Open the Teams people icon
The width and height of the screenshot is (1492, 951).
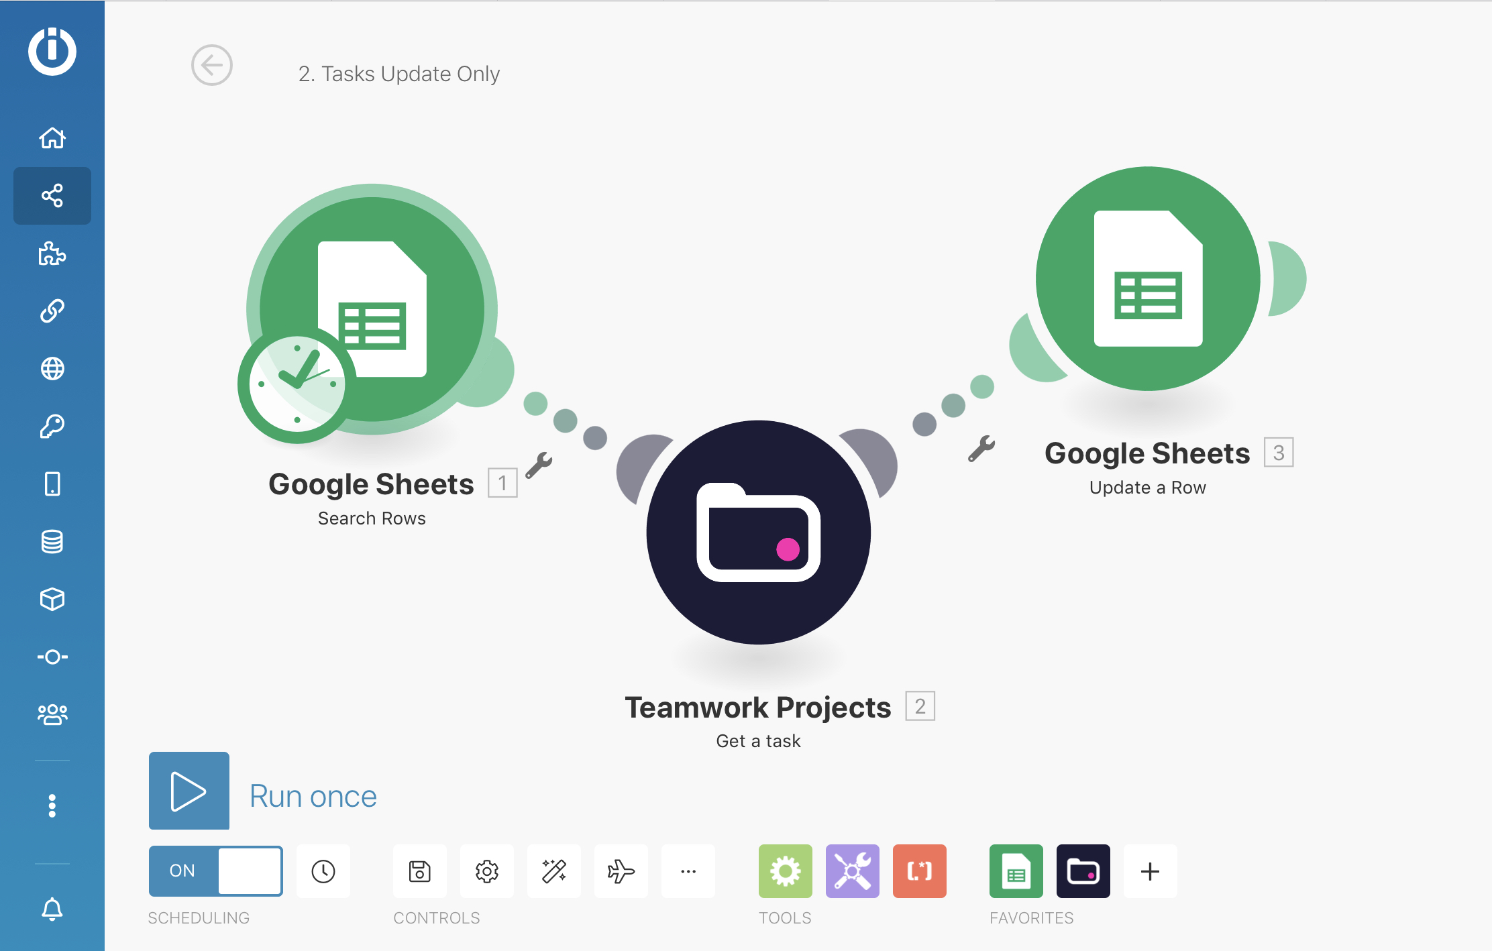[52, 714]
